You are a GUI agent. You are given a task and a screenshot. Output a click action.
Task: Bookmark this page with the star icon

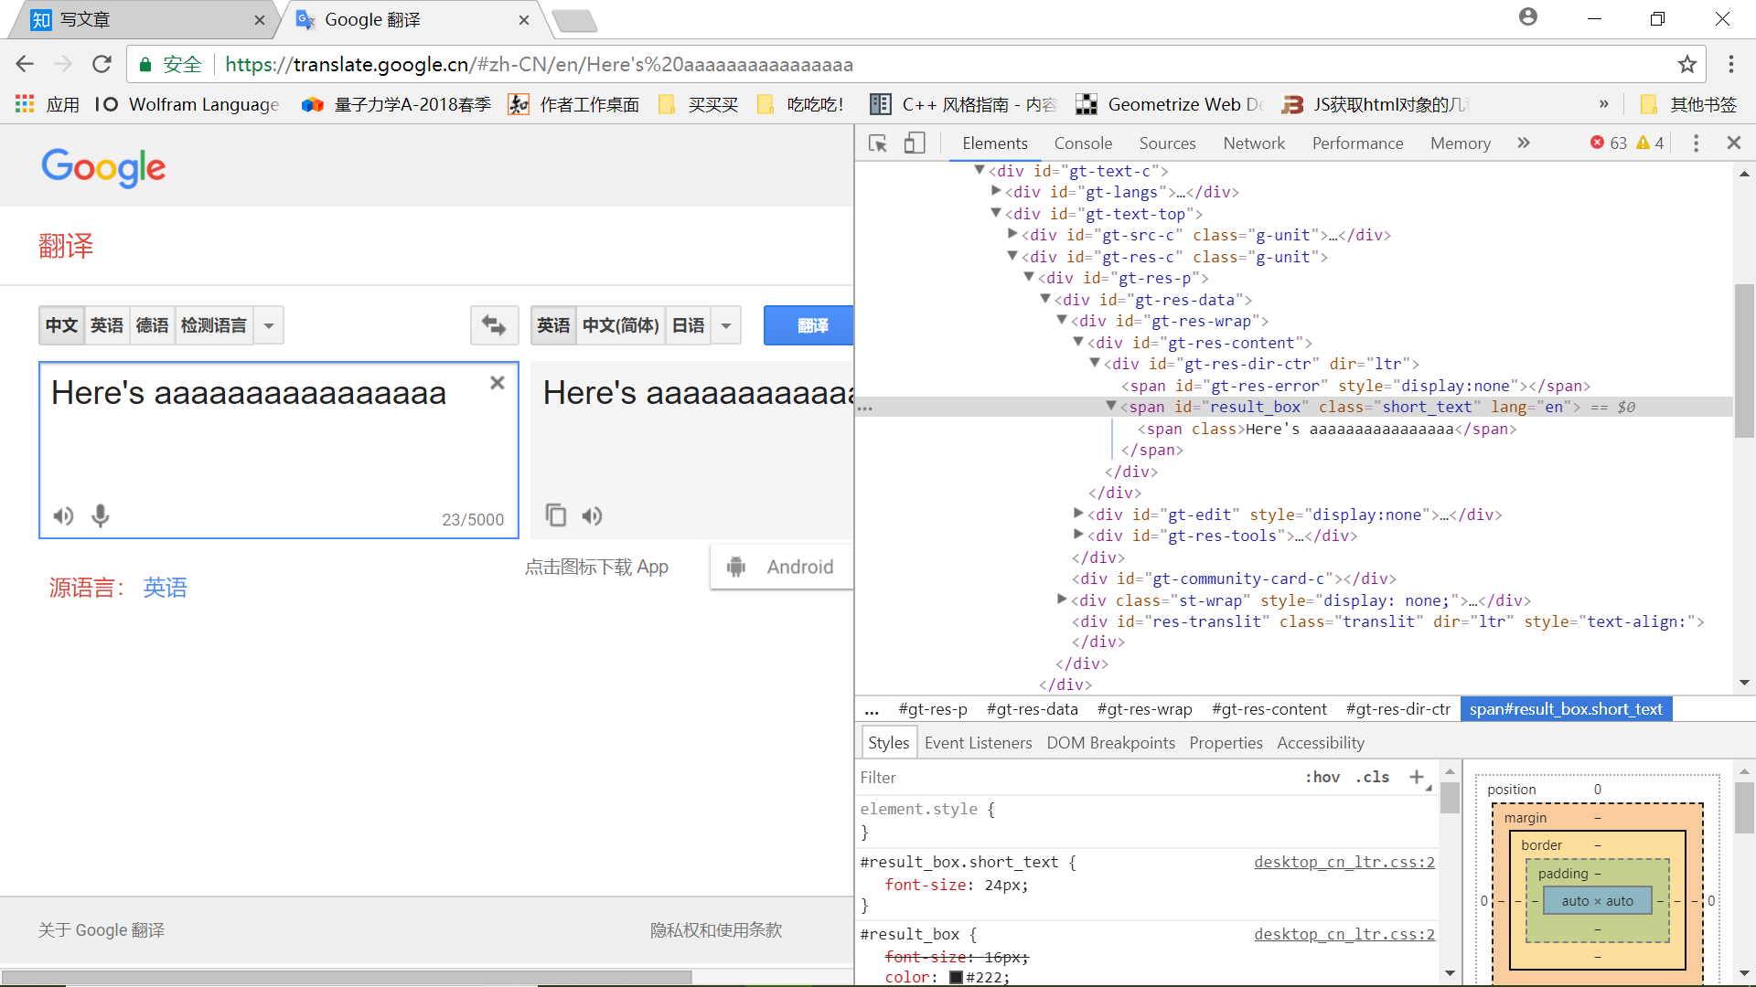(x=1686, y=64)
